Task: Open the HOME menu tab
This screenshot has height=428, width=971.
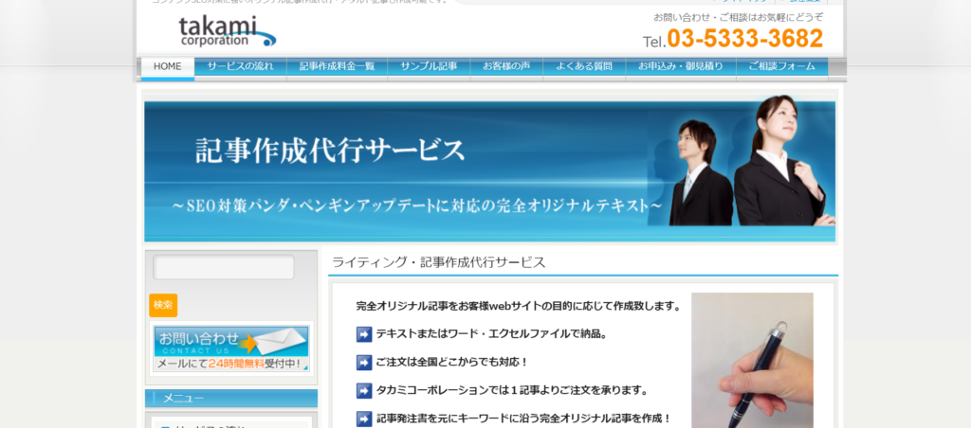Action: [x=167, y=67]
